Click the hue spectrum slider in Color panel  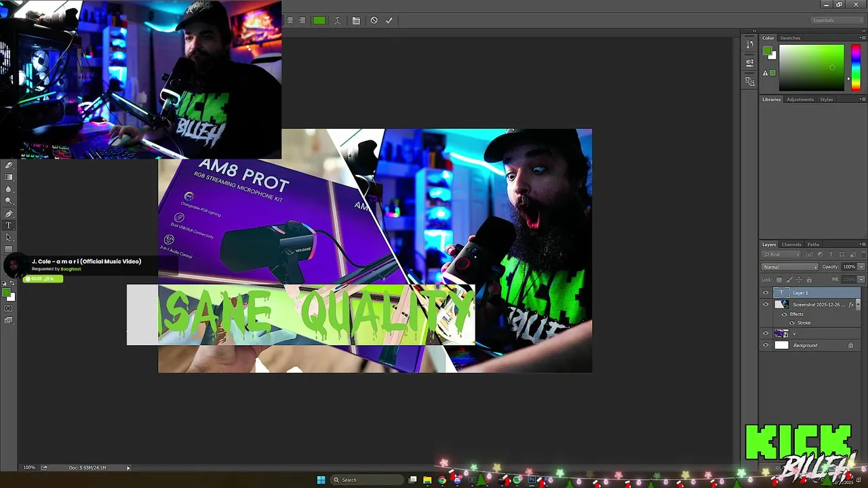(x=856, y=68)
